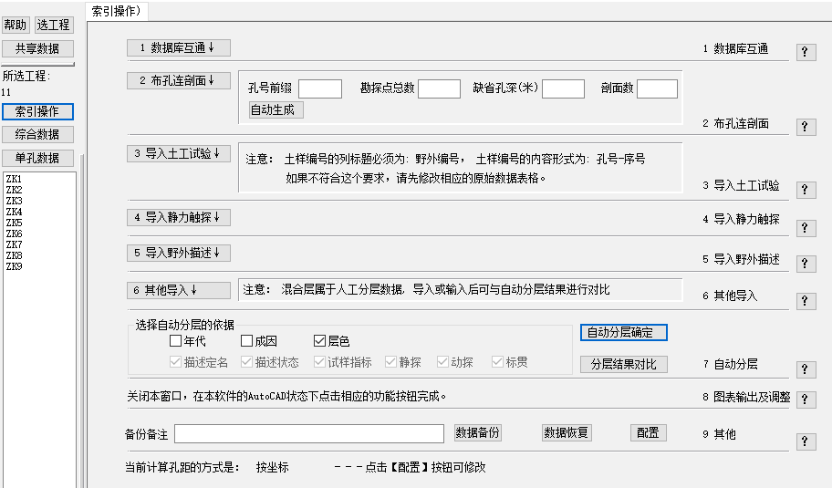Expand the 5 导入野外描述 dropdown button
Viewport: 832px width, 488px height.
(x=178, y=253)
